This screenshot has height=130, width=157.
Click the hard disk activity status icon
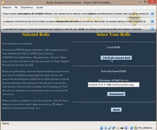click(101, 128)
